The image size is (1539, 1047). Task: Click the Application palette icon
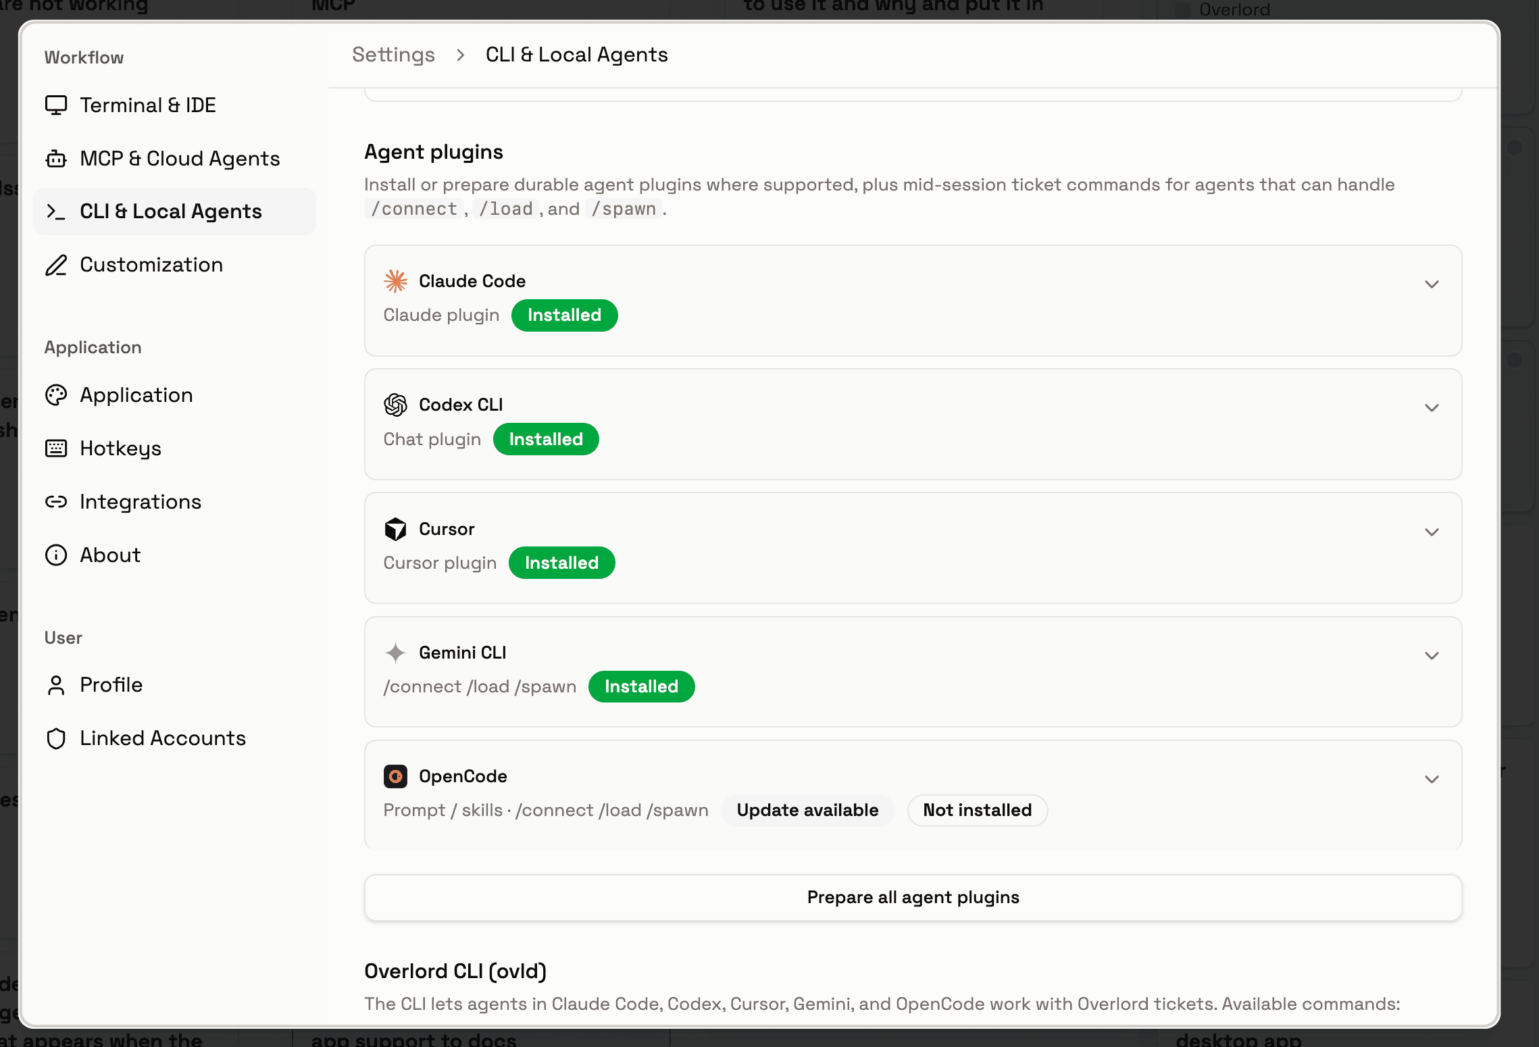[56, 395]
